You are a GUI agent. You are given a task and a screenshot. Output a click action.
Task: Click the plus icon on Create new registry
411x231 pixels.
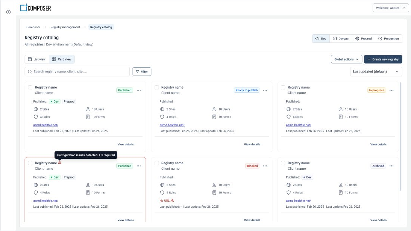369,59
